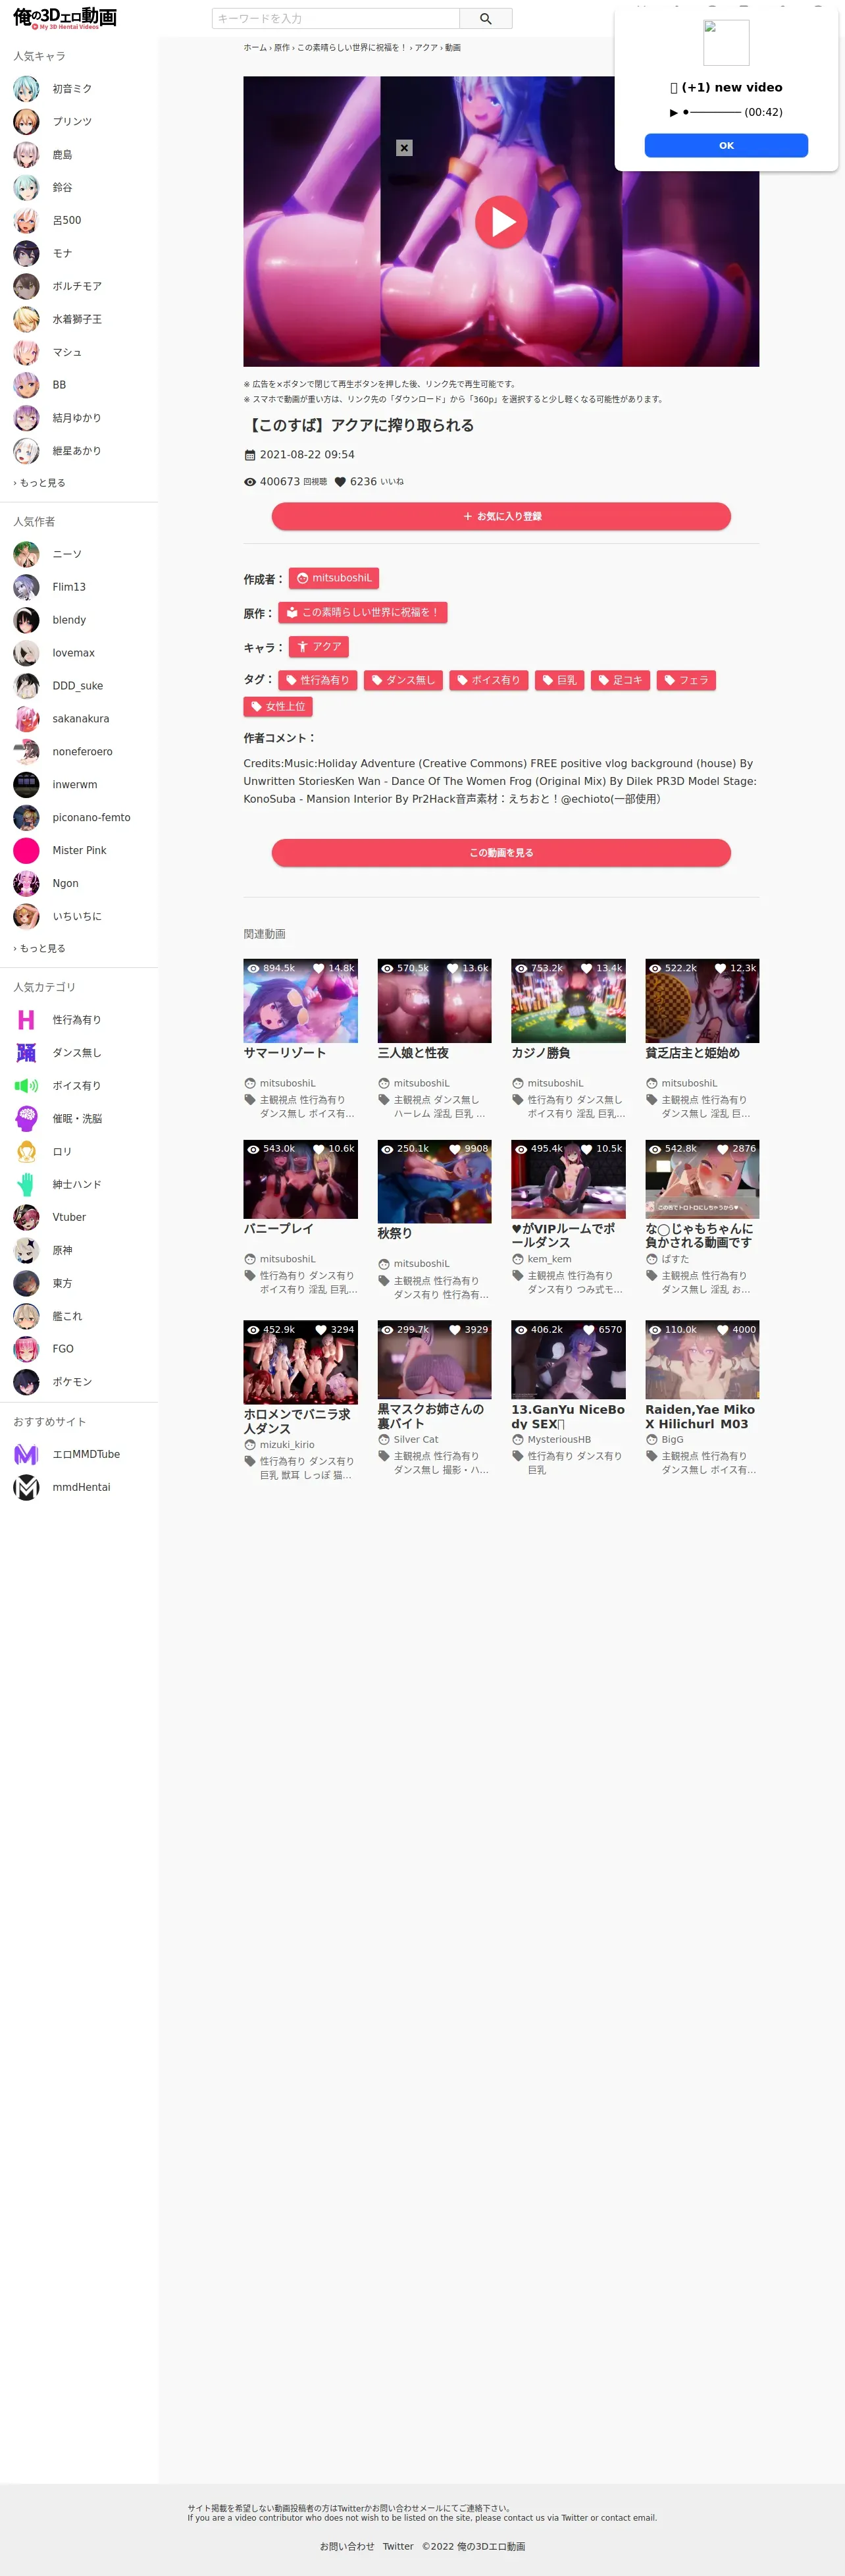The height and width of the screenshot is (2576, 845).
Task: Click the Vtuber category avatar
Action: [26, 1218]
